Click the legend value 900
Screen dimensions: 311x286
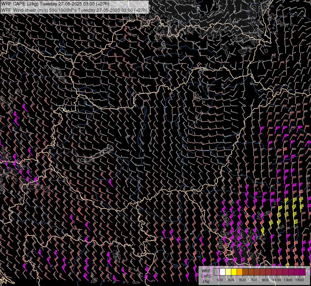pos(265,280)
